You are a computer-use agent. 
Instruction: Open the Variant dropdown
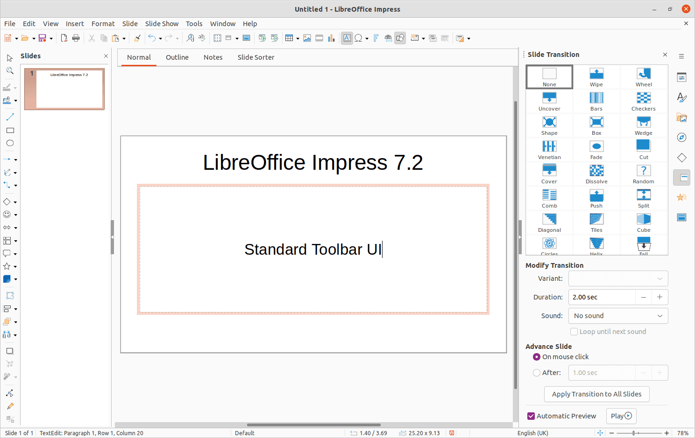618,278
